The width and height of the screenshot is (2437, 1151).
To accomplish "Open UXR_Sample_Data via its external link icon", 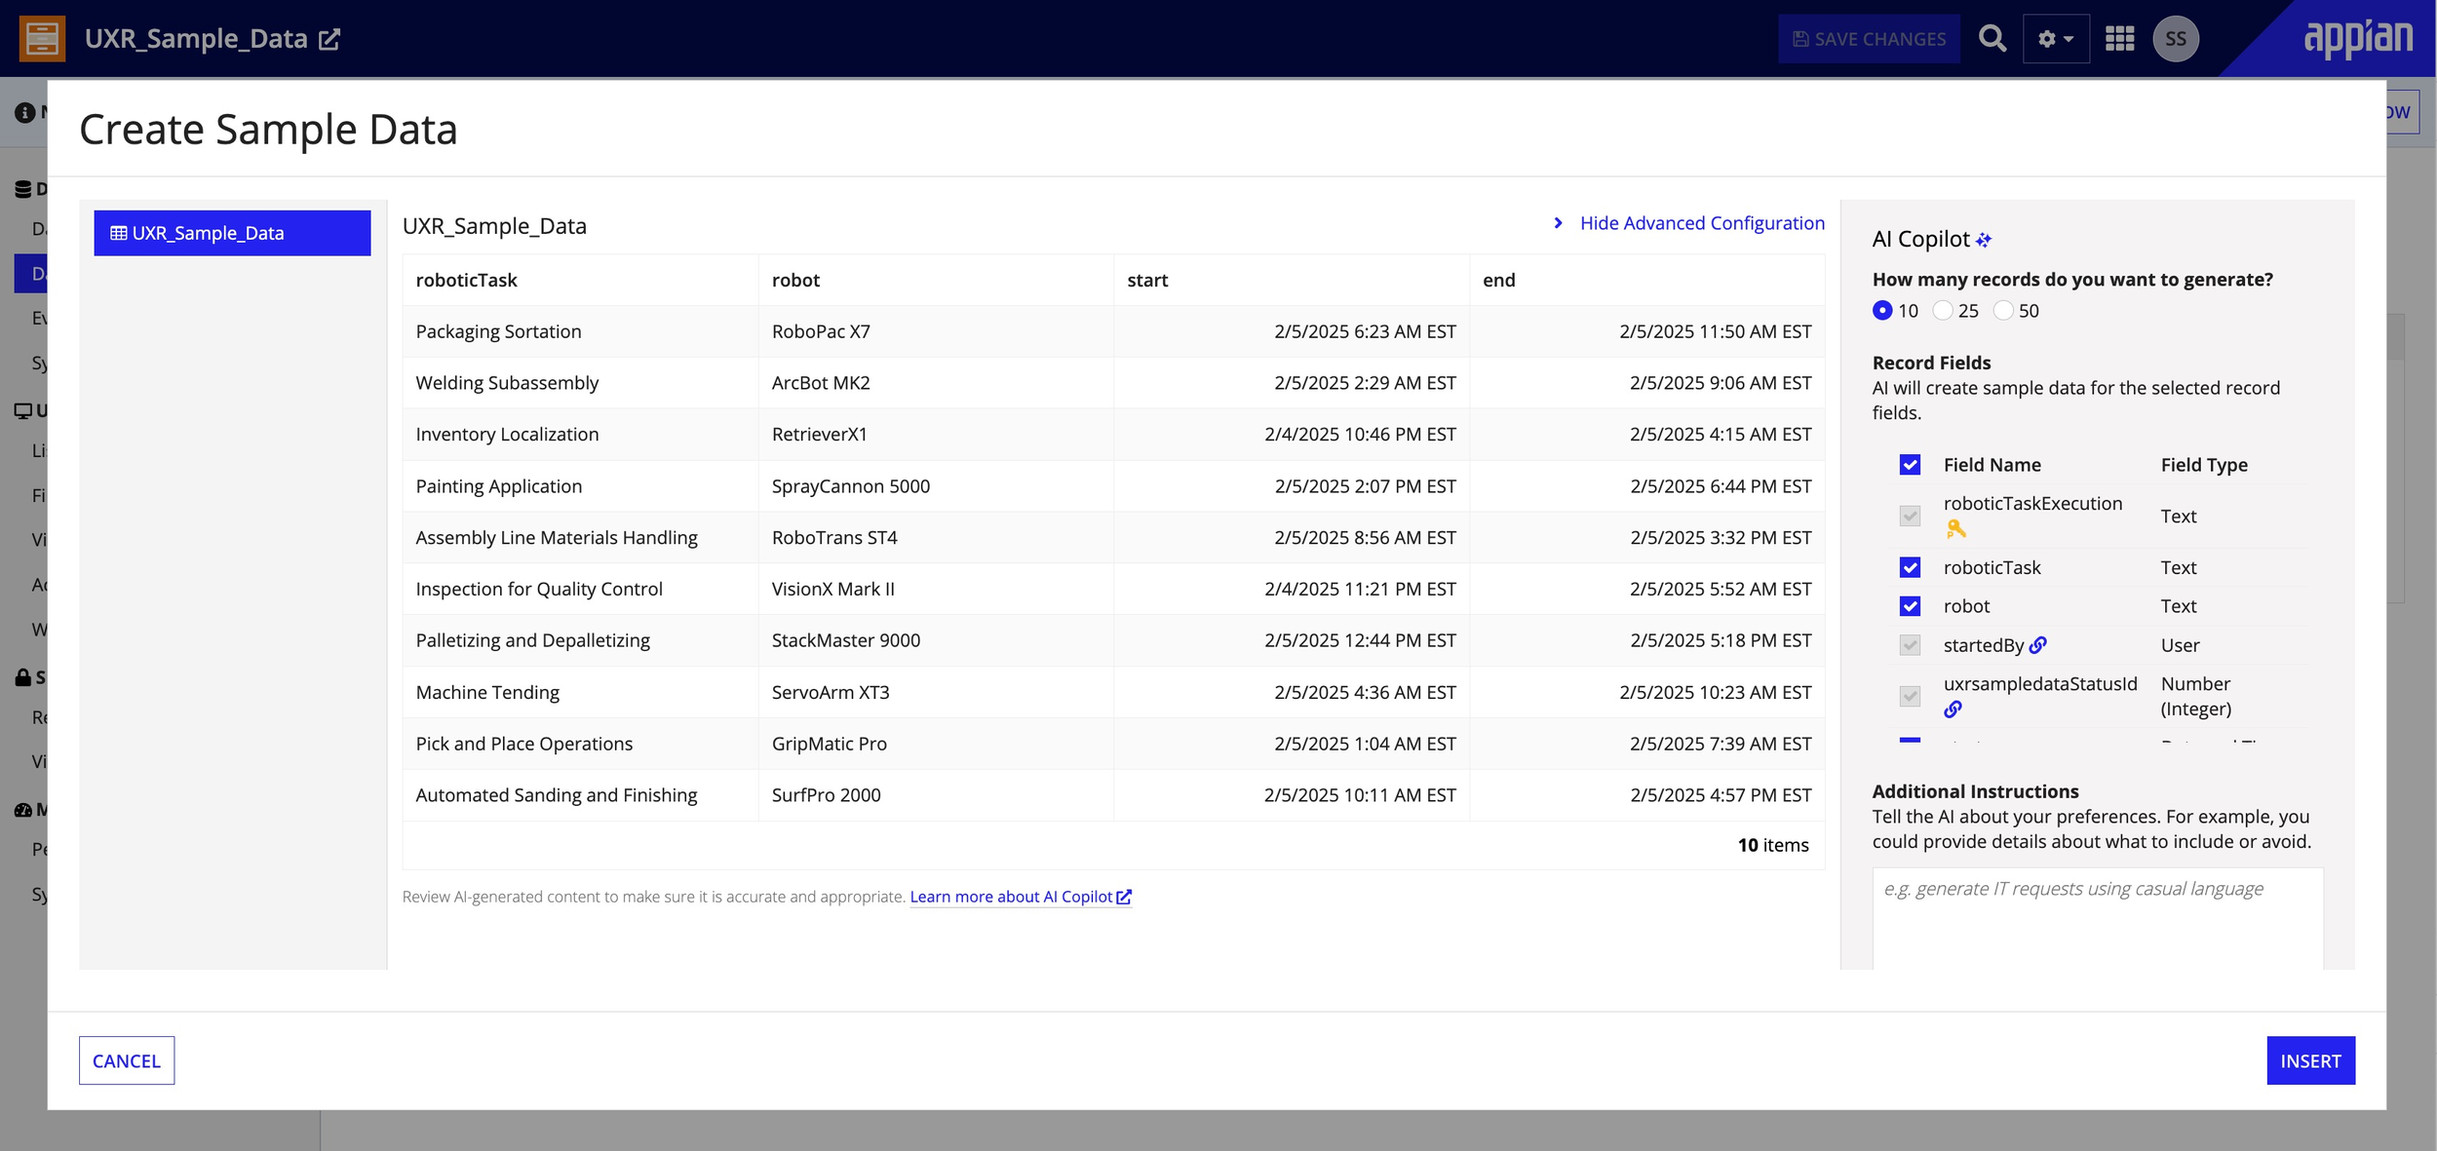I will (x=330, y=39).
